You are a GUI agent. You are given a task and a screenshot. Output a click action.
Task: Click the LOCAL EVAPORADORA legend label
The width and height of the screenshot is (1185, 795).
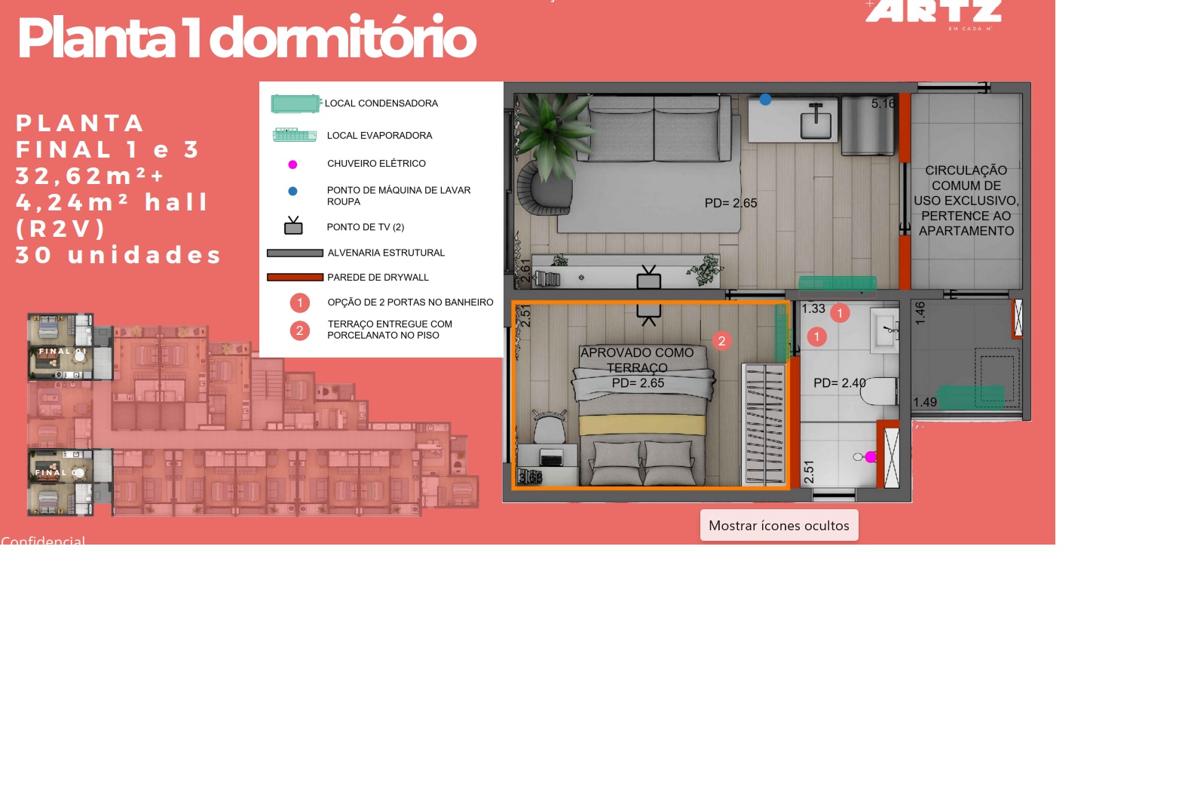click(x=379, y=136)
